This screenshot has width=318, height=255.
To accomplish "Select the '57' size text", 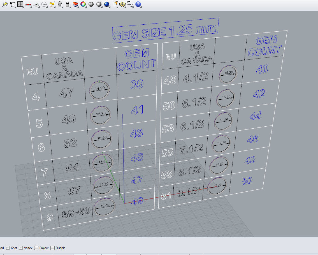I will [75, 191].
